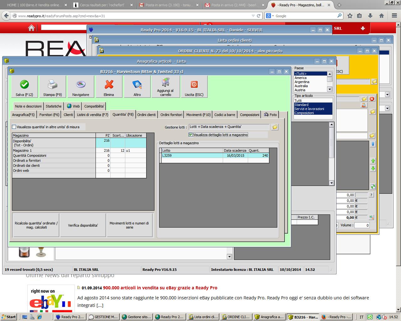The image size is (401, 321).
Task: Click the address bar history dropdown arrow
Action: 253,16
